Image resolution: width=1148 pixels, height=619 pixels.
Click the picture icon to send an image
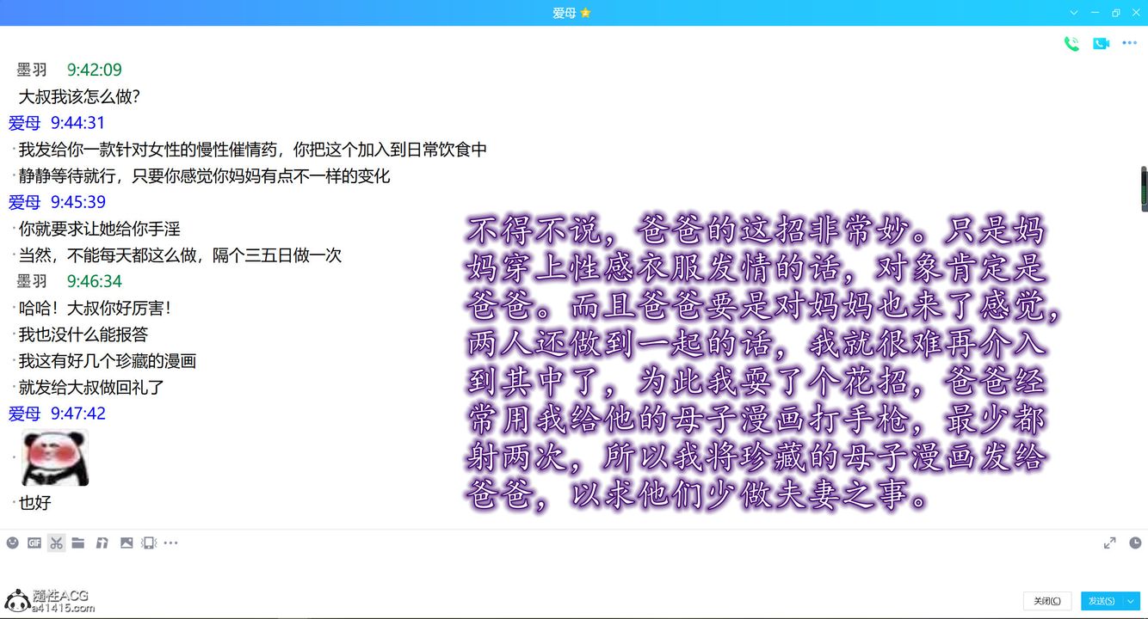(127, 542)
